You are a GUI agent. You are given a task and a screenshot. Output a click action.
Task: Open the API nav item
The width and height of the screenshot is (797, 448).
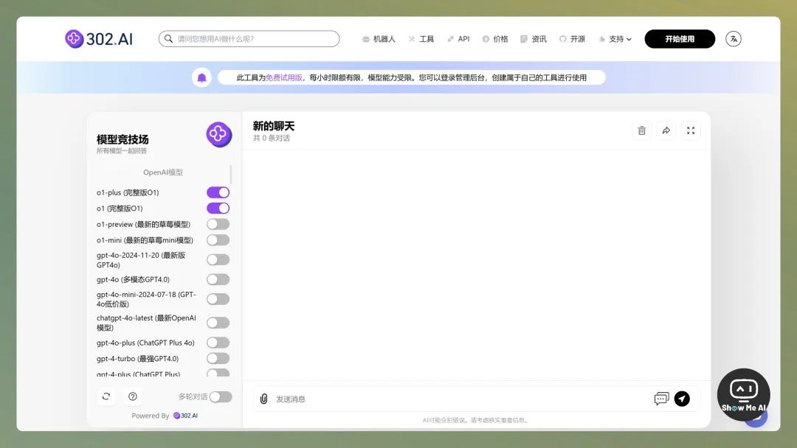458,39
